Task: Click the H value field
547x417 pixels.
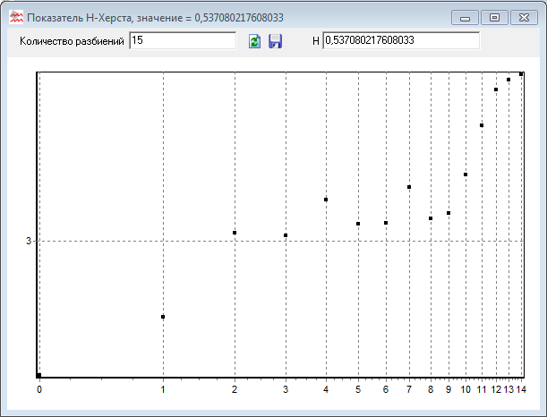Action: tap(400, 41)
